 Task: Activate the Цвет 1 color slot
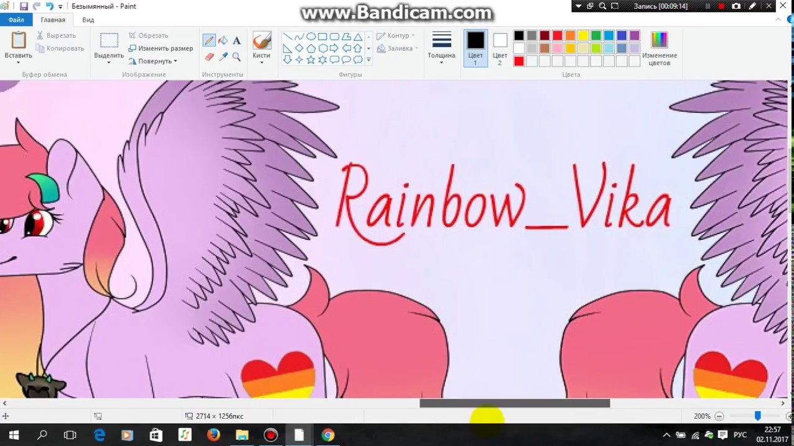[x=476, y=48]
